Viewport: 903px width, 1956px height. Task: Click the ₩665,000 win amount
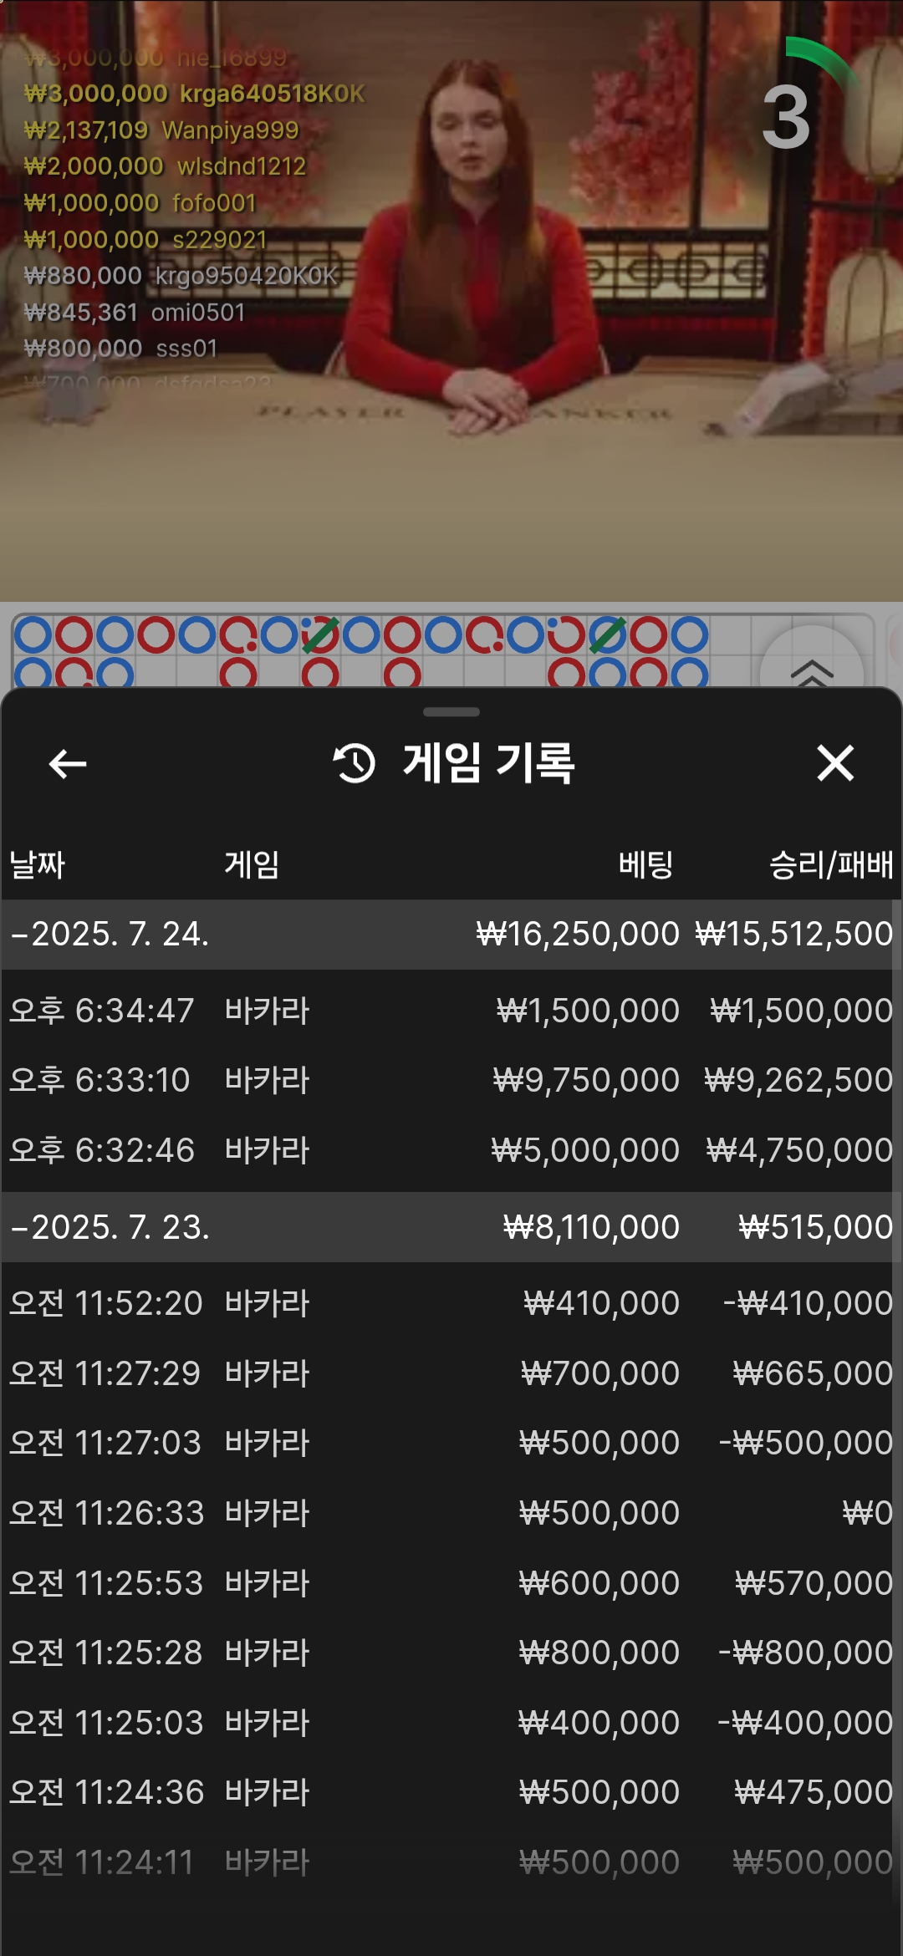[813, 1373]
